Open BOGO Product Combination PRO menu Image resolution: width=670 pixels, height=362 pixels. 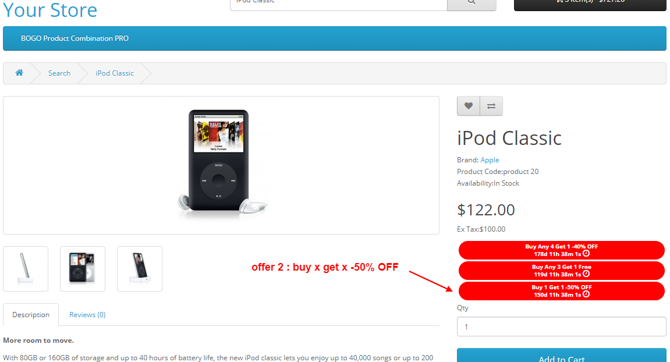click(x=75, y=38)
